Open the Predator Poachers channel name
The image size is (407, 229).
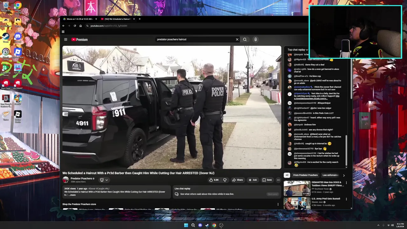(x=81, y=178)
